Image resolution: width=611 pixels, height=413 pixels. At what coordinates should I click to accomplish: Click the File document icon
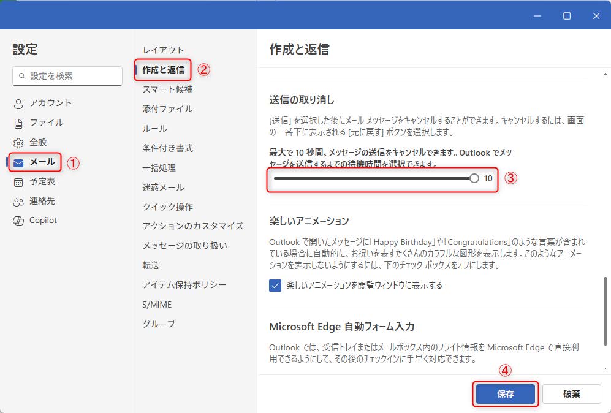pos(18,124)
